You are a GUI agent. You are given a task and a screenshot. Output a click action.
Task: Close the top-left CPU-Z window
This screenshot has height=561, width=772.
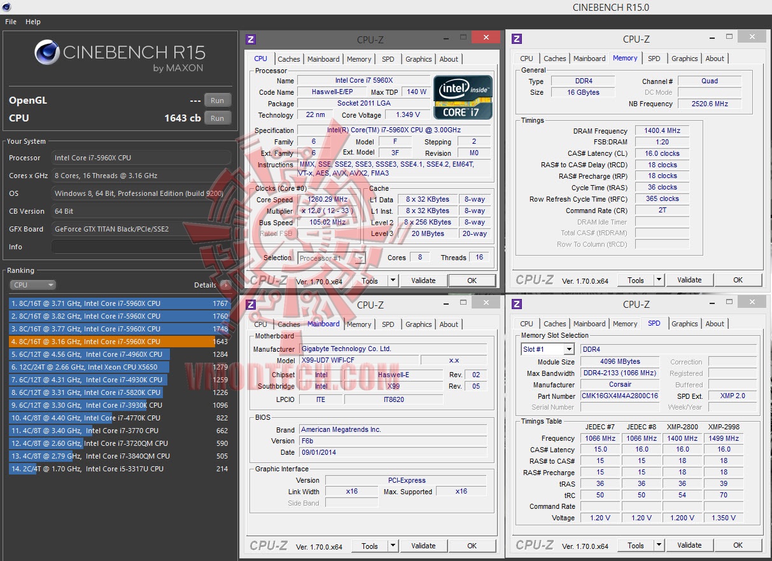click(x=486, y=38)
